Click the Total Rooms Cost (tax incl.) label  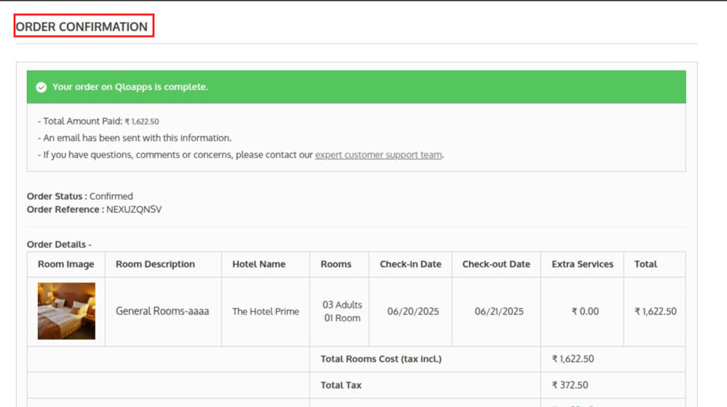[x=381, y=359]
